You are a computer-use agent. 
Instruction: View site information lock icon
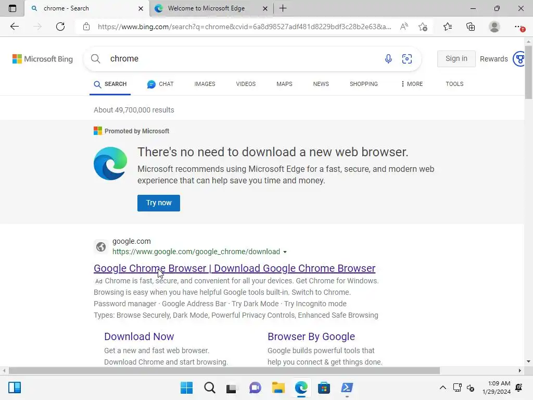tap(86, 27)
